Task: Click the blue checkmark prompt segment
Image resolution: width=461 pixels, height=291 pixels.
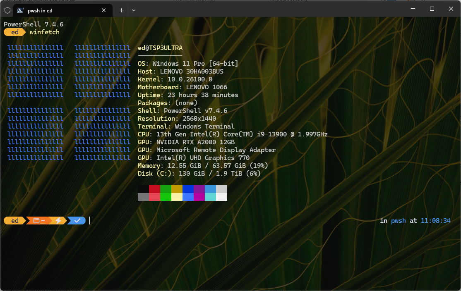Action: click(77, 221)
